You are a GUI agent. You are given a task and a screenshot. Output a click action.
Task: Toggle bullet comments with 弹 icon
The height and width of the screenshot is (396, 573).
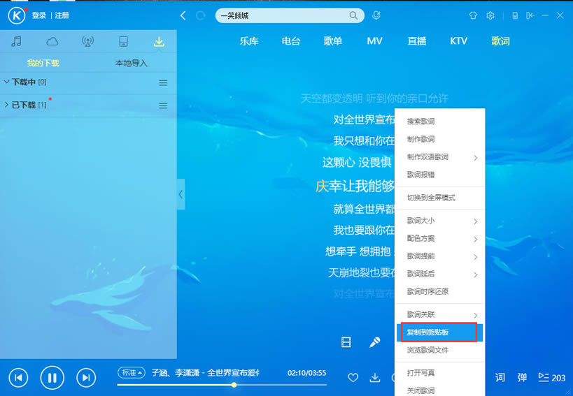[x=522, y=377]
